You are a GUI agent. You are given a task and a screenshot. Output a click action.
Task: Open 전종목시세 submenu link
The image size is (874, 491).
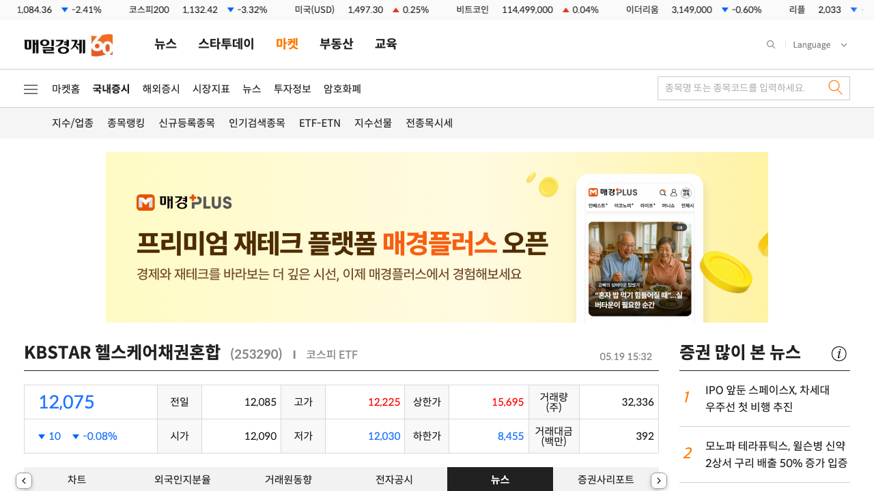(429, 123)
